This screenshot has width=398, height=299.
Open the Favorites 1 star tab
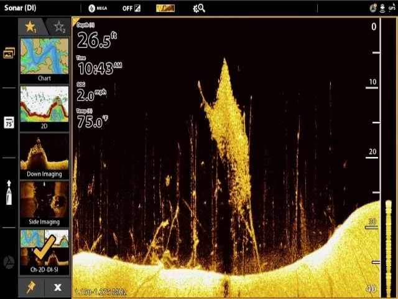(x=30, y=26)
